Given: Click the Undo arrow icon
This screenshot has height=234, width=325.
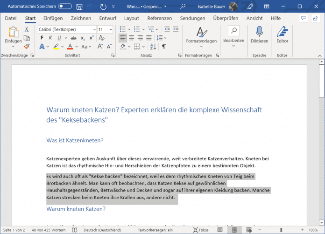Looking at the screenshot, I should [x=90, y=7].
